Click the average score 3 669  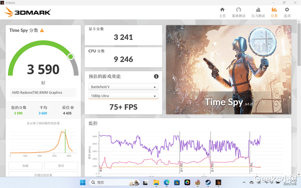(43, 113)
